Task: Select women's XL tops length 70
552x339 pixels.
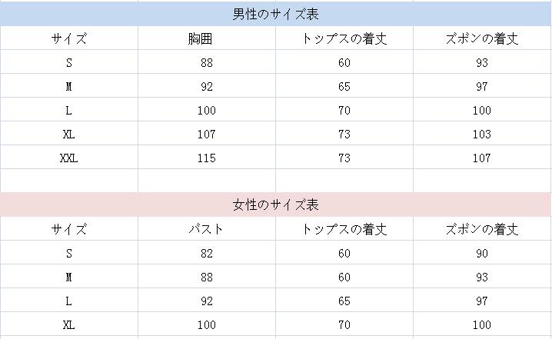Action: point(344,324)
